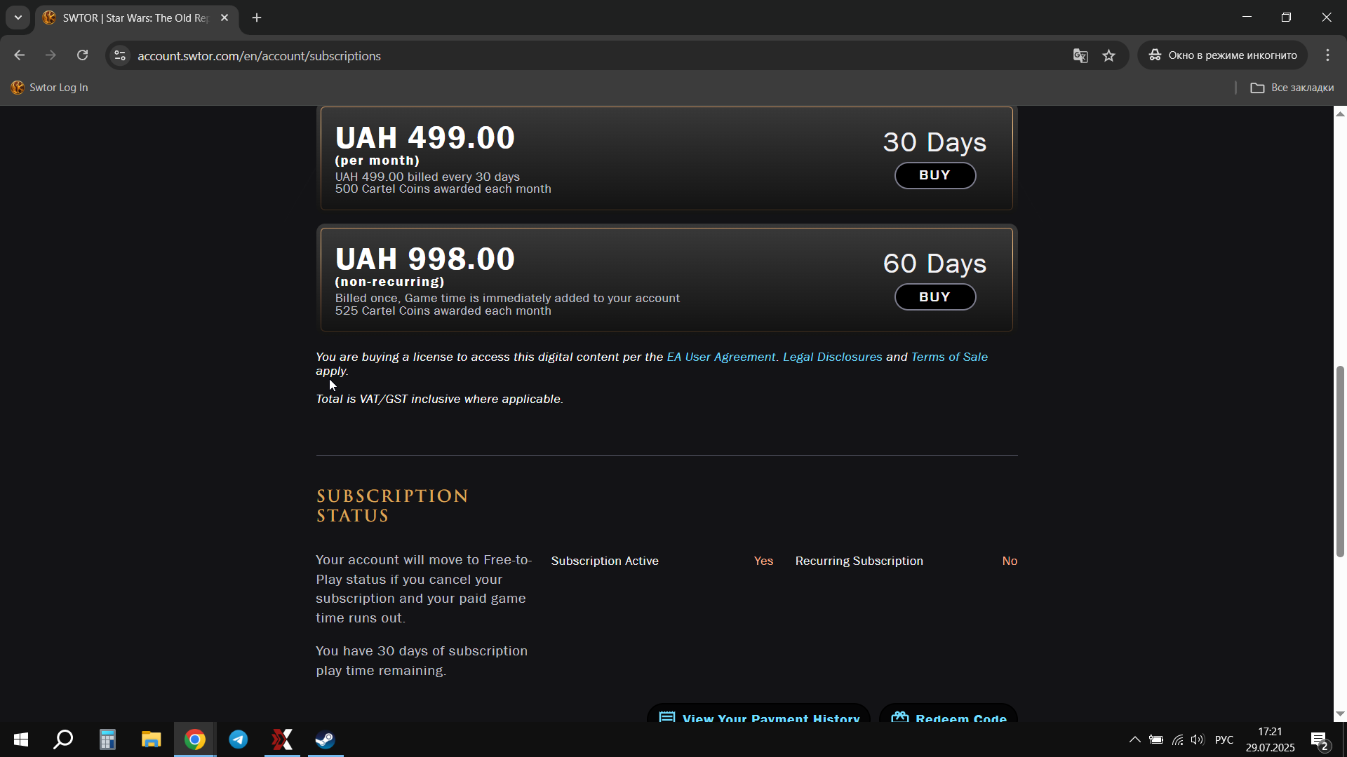Click the page vertical scrollbar thumb
1347x757 pixels.
coord(1340,461)
